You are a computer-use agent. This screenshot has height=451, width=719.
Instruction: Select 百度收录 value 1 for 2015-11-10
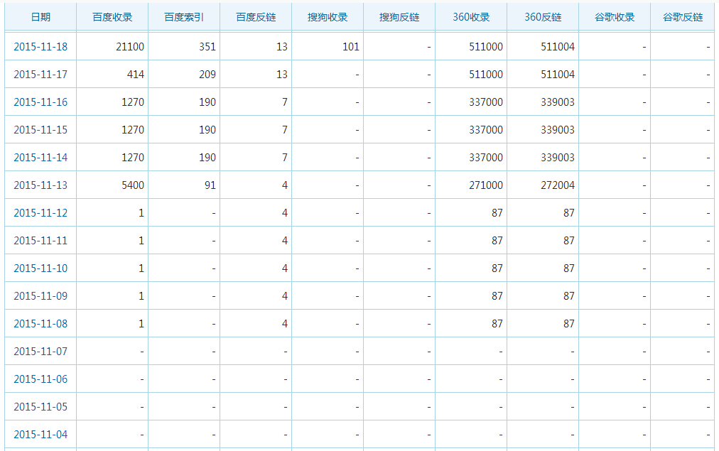point(141,268)
